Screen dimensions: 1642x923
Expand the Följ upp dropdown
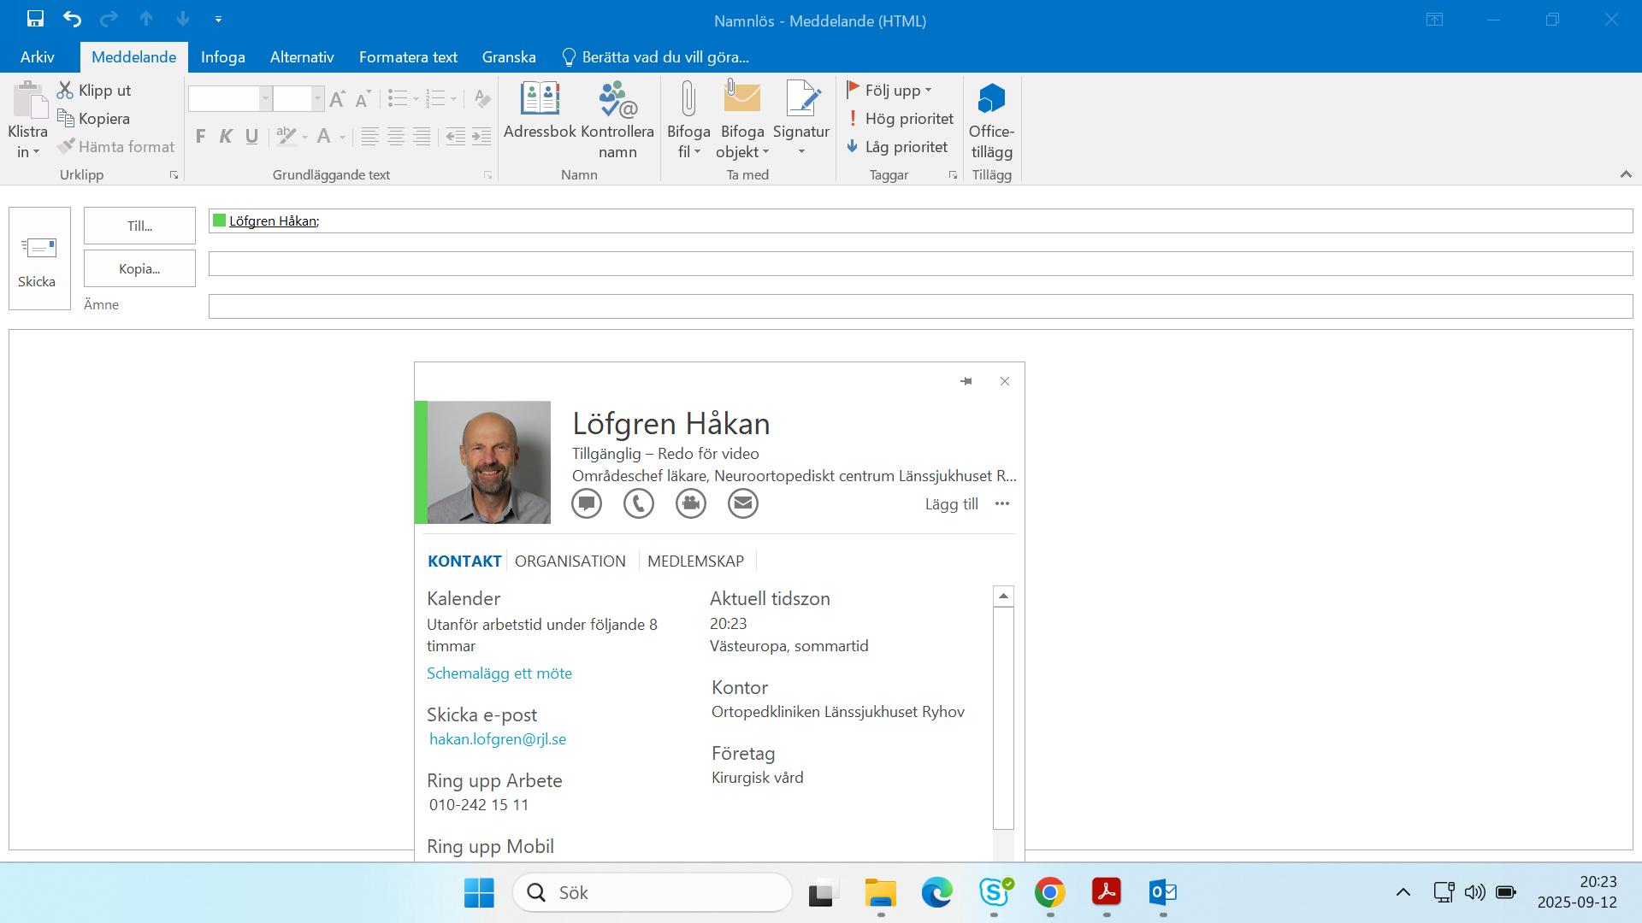pos(889,91)
